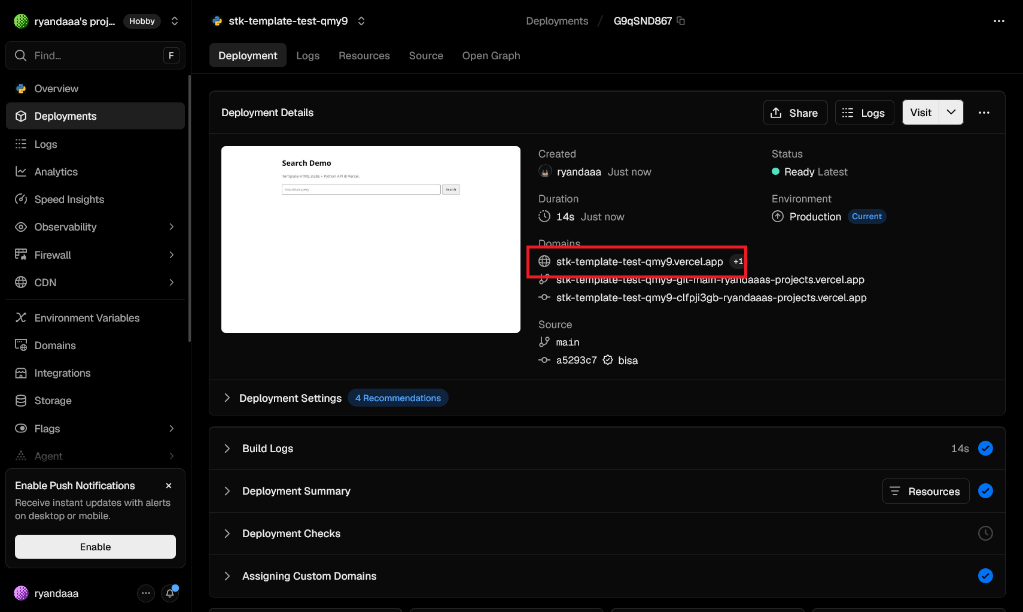The image size is (1023, 612).
Task: Select the Deployment tab
Action: click(248, 56)
